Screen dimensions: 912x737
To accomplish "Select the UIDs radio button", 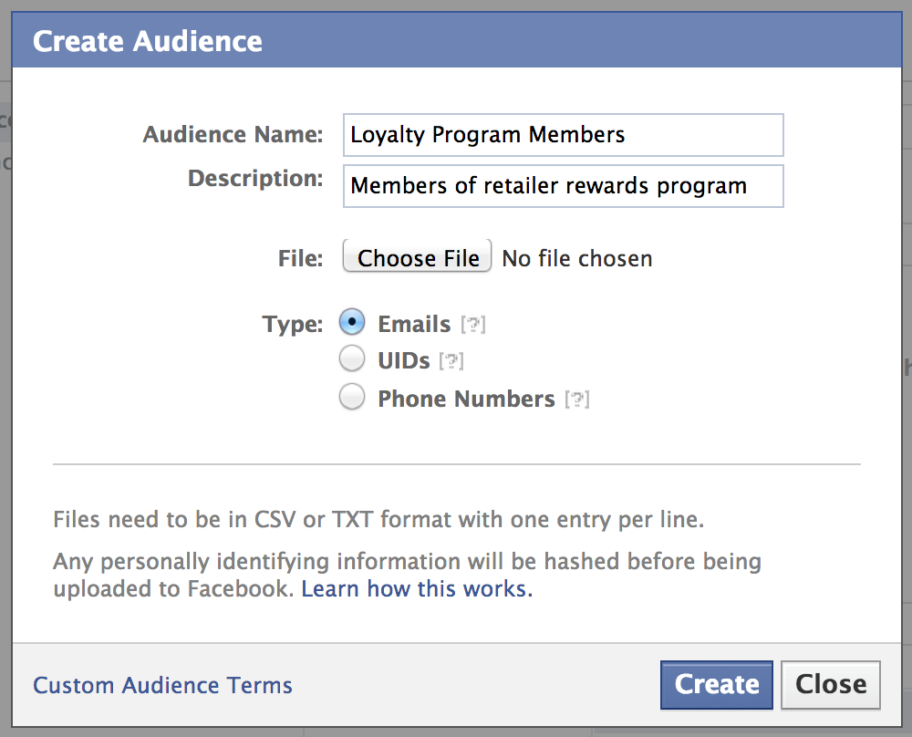I will tap(352, 358).
